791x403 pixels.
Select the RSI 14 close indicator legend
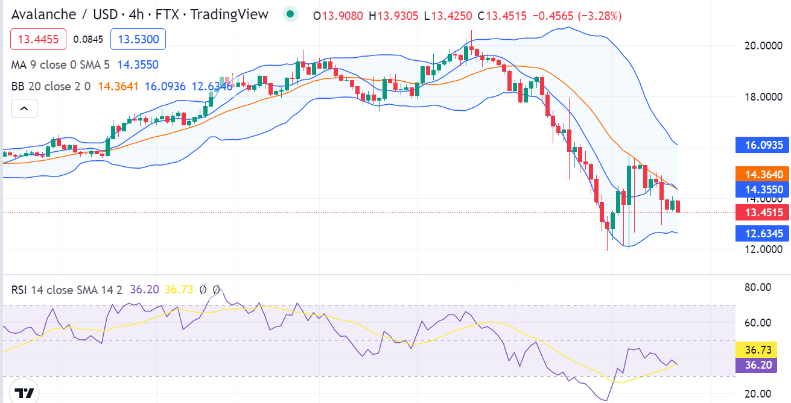[x=66, y=290]
